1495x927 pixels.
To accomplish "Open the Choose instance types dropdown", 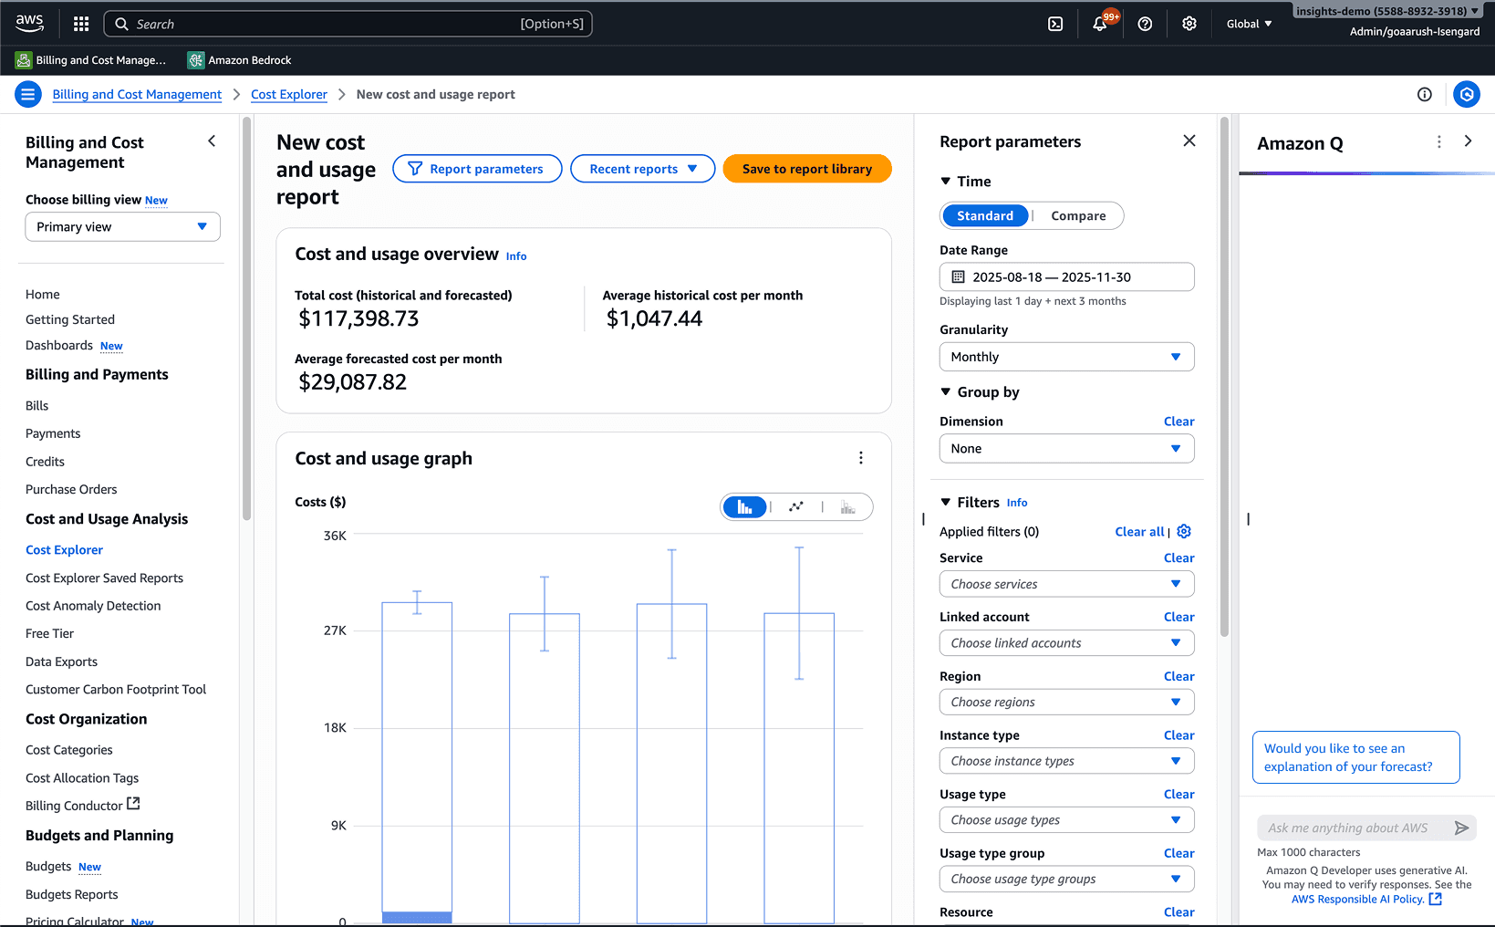I will coord(1066,761).
